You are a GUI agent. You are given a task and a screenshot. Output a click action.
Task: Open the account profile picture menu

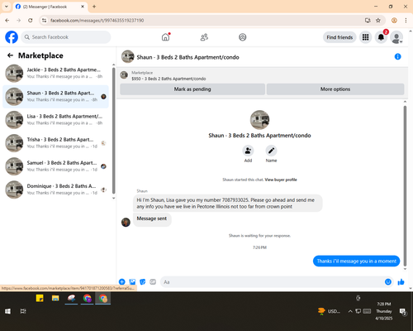click(396, 37)
